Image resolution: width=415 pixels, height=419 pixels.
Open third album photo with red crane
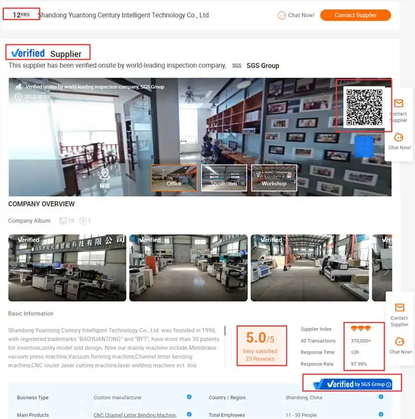tap(310, 268)
